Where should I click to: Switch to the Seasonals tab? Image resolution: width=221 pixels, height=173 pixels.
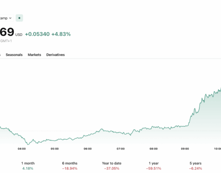14,55
